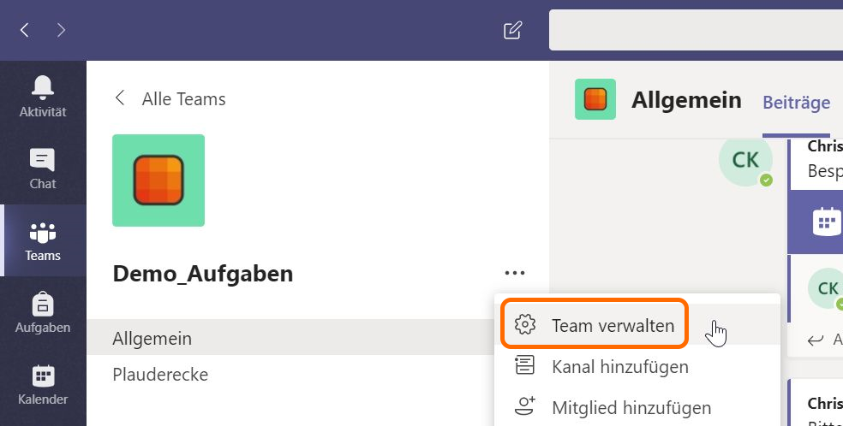Screen dimensions: 843x426
Task: Choose Mitglied hinzufügen from menu
Action: 631,407
